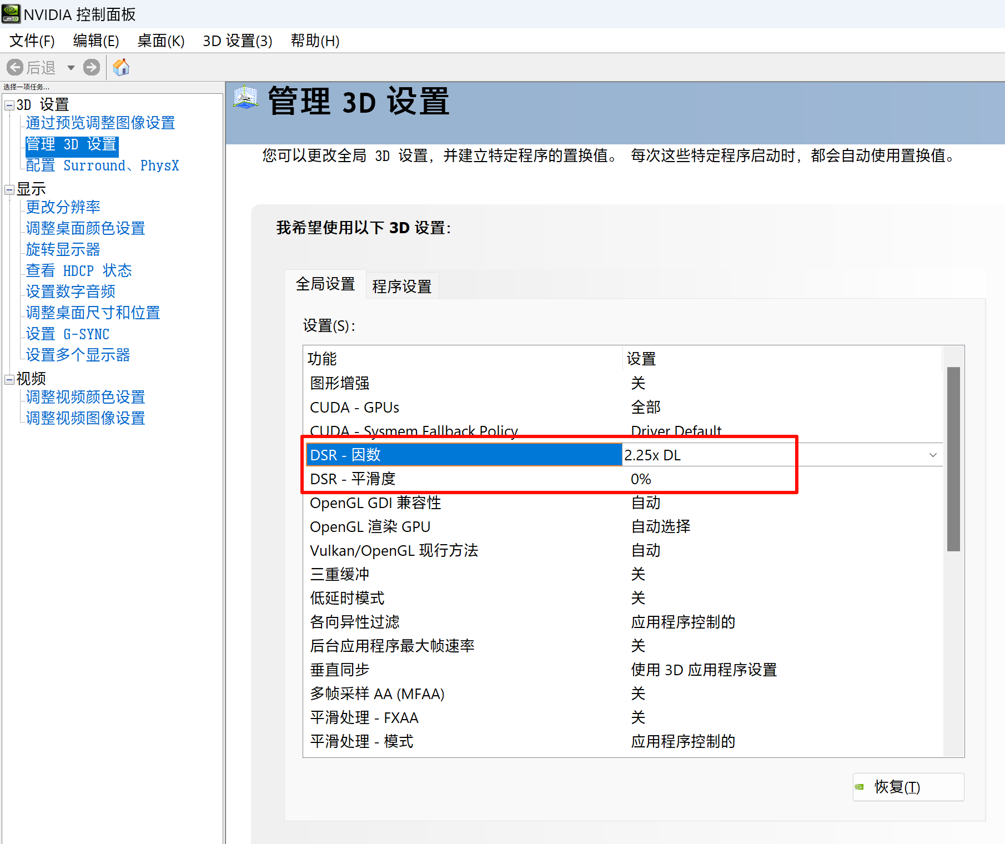Click the 自动选择 value for OpenGL 渲染 GPU
The image size is (1005, 844).
[x=661, y=526]
